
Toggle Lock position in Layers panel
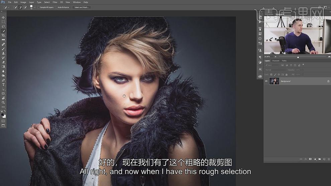tap(279, 74)
